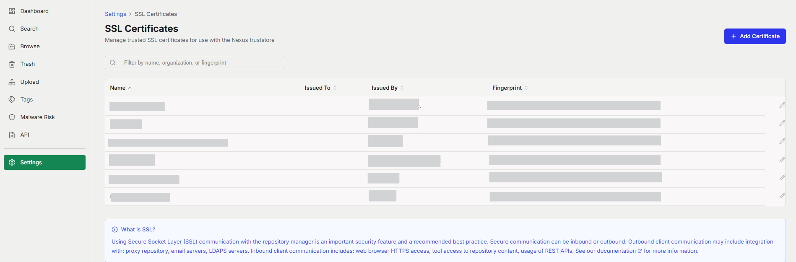Click the plus icon on Add Certificate

pos(734,36)
